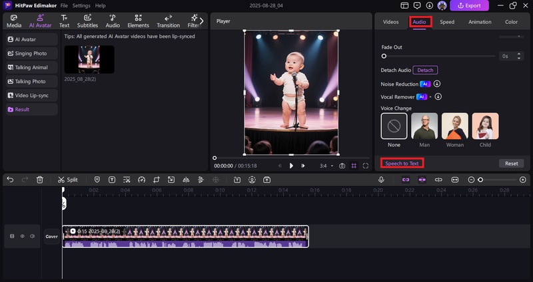Switch to the Videos properties tab
The width and height of the screenshot is (533, 282).
point(390,22)
